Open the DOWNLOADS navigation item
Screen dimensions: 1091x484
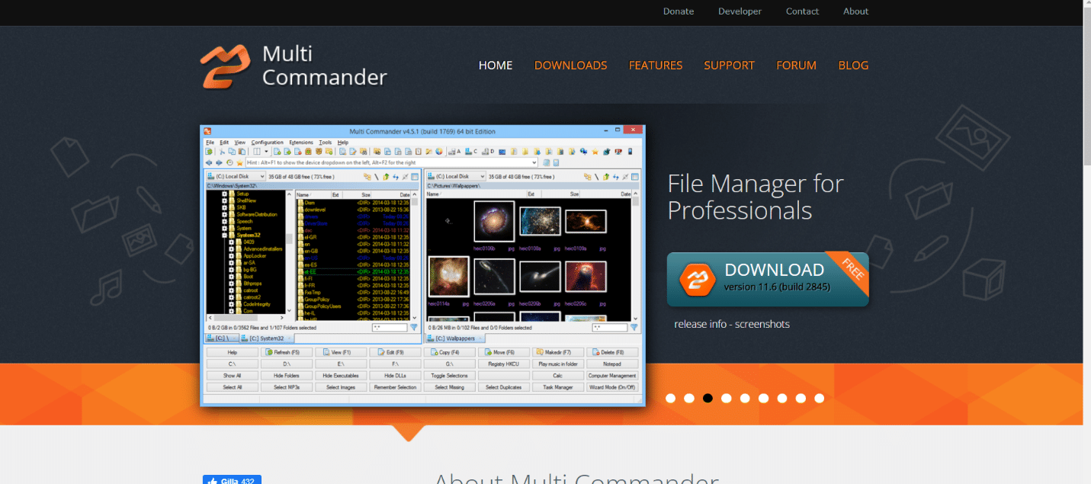click(571, 66)
